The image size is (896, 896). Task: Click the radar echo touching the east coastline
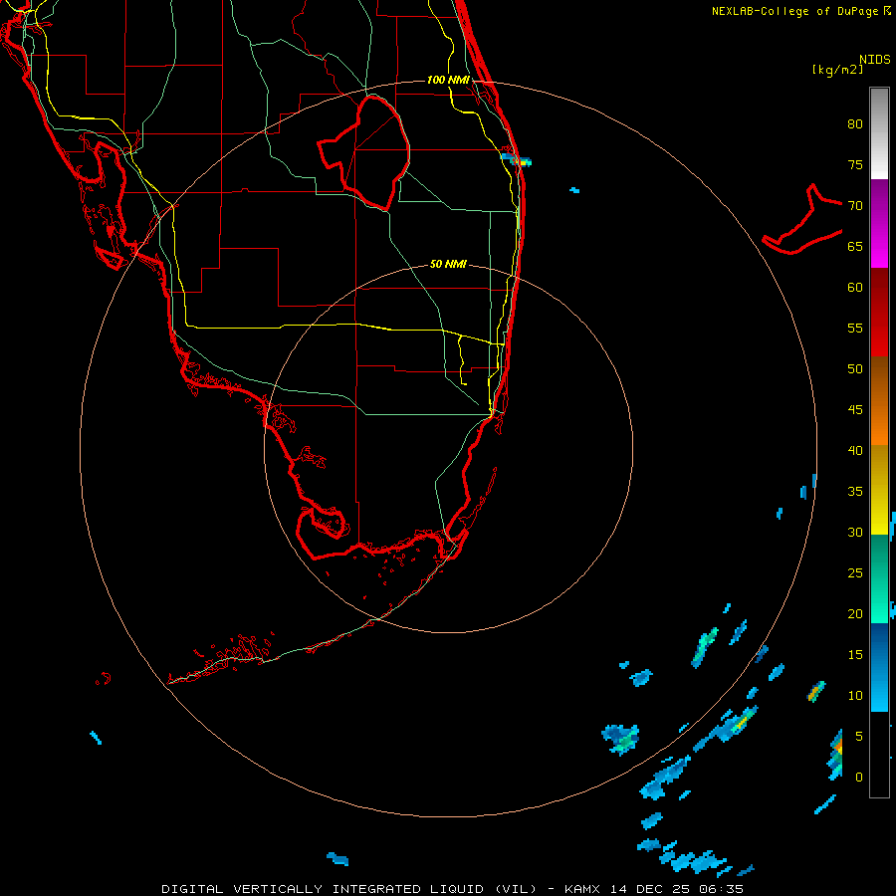[x=517, y=159]
